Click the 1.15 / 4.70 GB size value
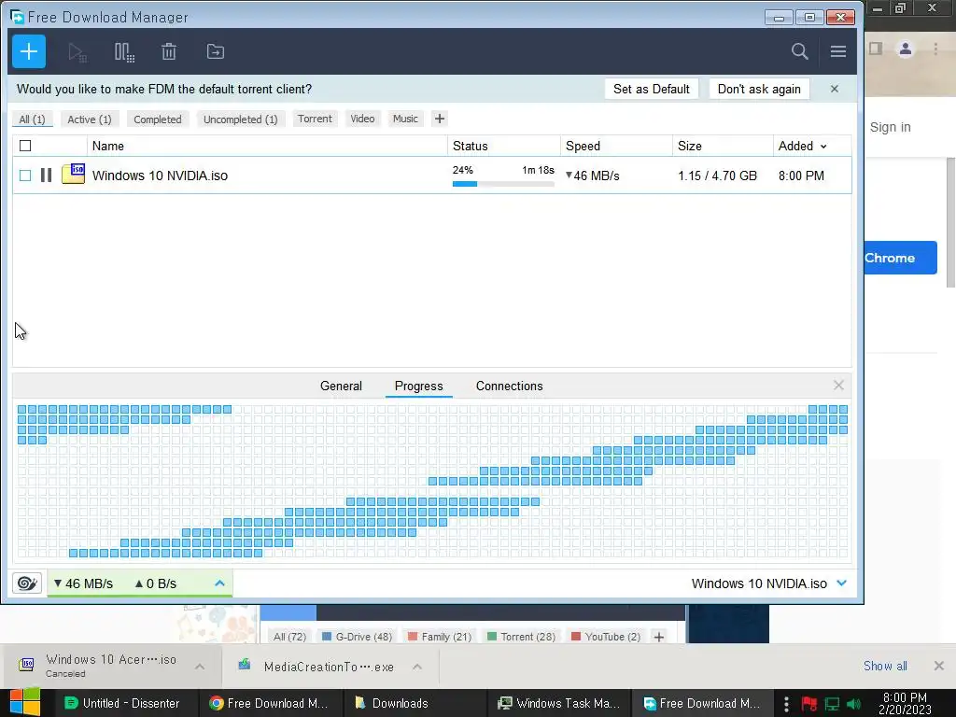The width and height of the screenshot is (956, 717). pyautogui.click(x=717, y=176)
